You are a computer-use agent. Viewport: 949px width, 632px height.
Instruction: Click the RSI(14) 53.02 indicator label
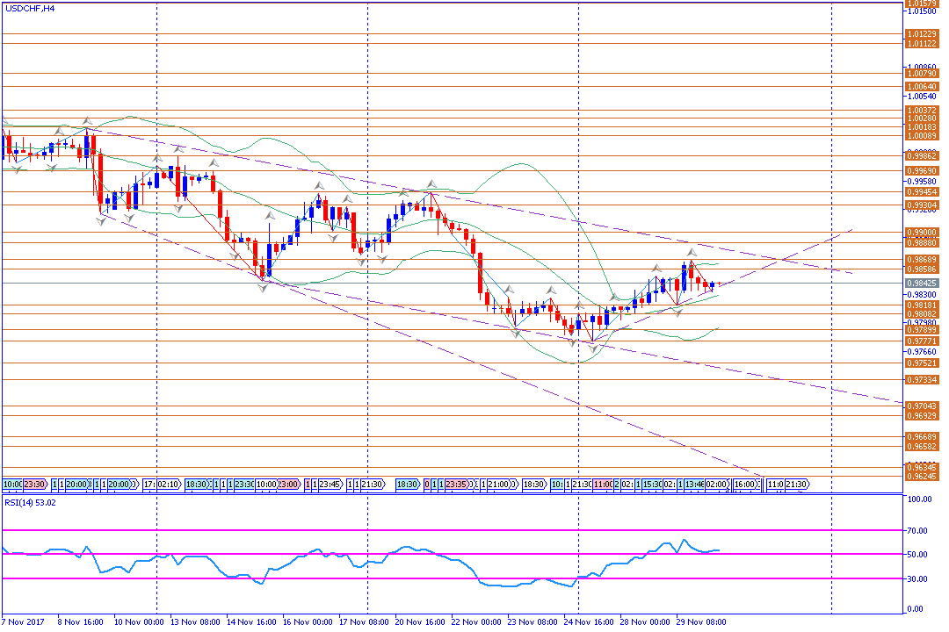tap(30, 503)
